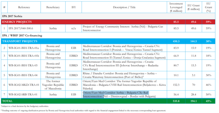Select reference WB-IG02-MKD-TRA-01
The width and height of the screenshot is (219, 113).
click(24, 85)
